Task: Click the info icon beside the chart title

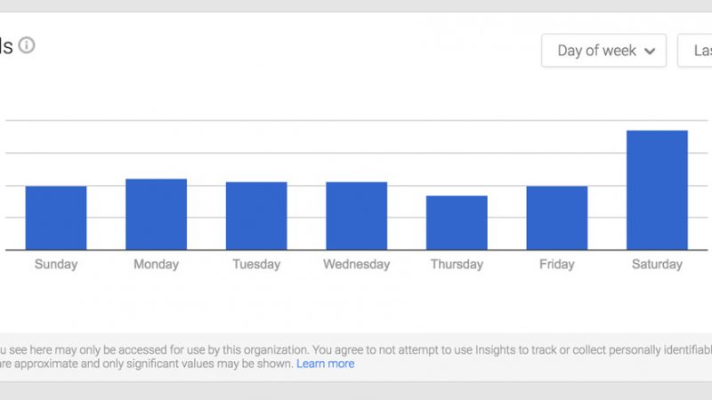Action: [27, 45]
